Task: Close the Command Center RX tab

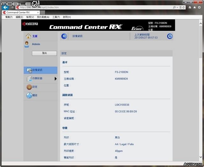Action: coord(38,13)
